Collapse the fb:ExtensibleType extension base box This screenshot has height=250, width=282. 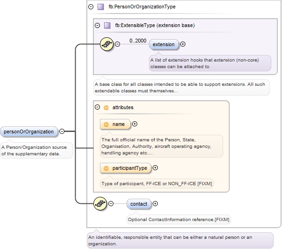[x=97, y=25]
